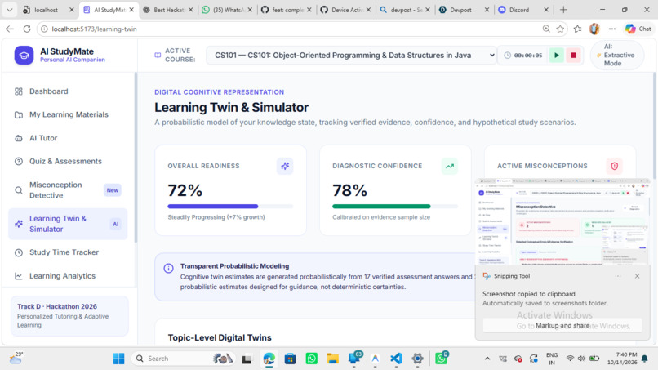The image size is (658, 370).
Task: Click the Active Misconceptions shield icon
Action: 615,166
